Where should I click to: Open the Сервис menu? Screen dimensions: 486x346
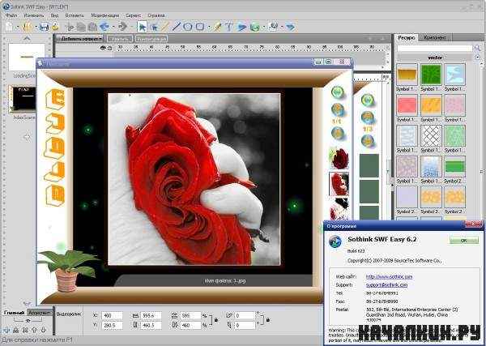point(134,15)
